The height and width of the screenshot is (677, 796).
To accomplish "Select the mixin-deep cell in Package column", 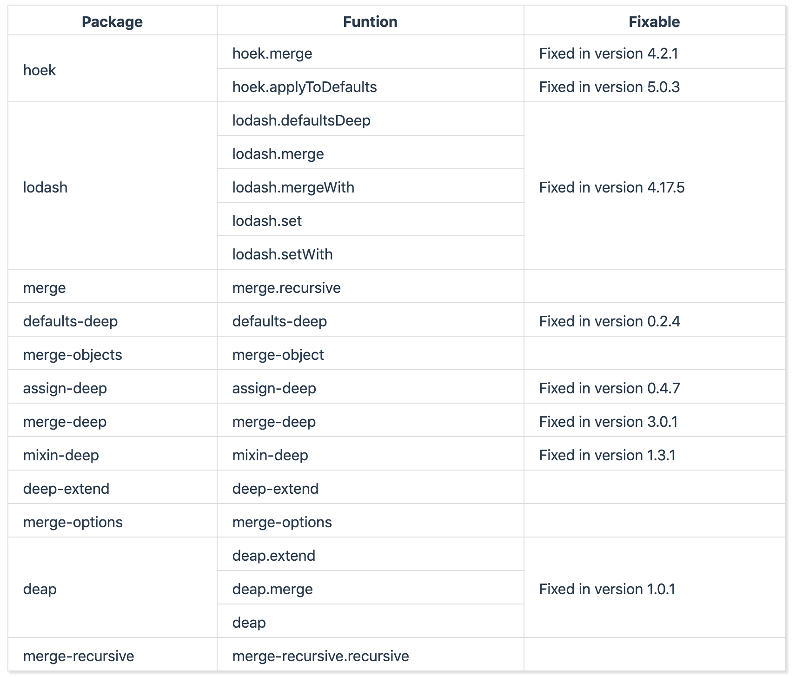I will 61,455.
